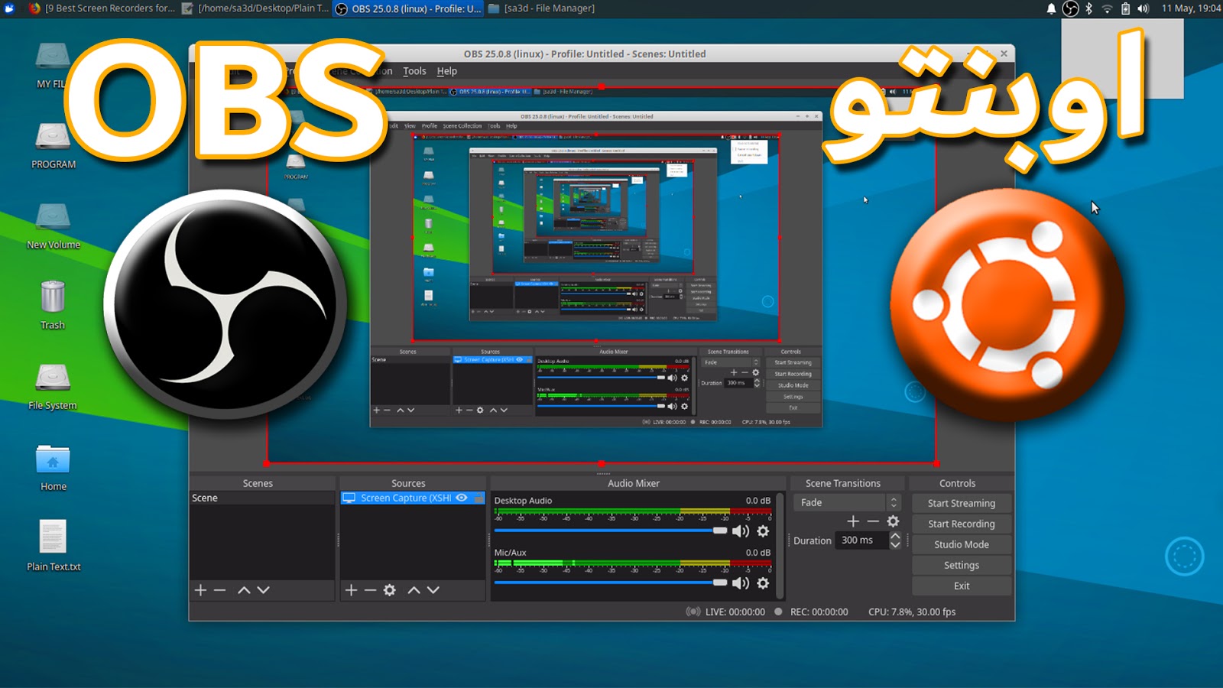The image size is (1223, 688).
Task: Click the Desktop Audio 0.0 dB level value
Action: [757, 501]
